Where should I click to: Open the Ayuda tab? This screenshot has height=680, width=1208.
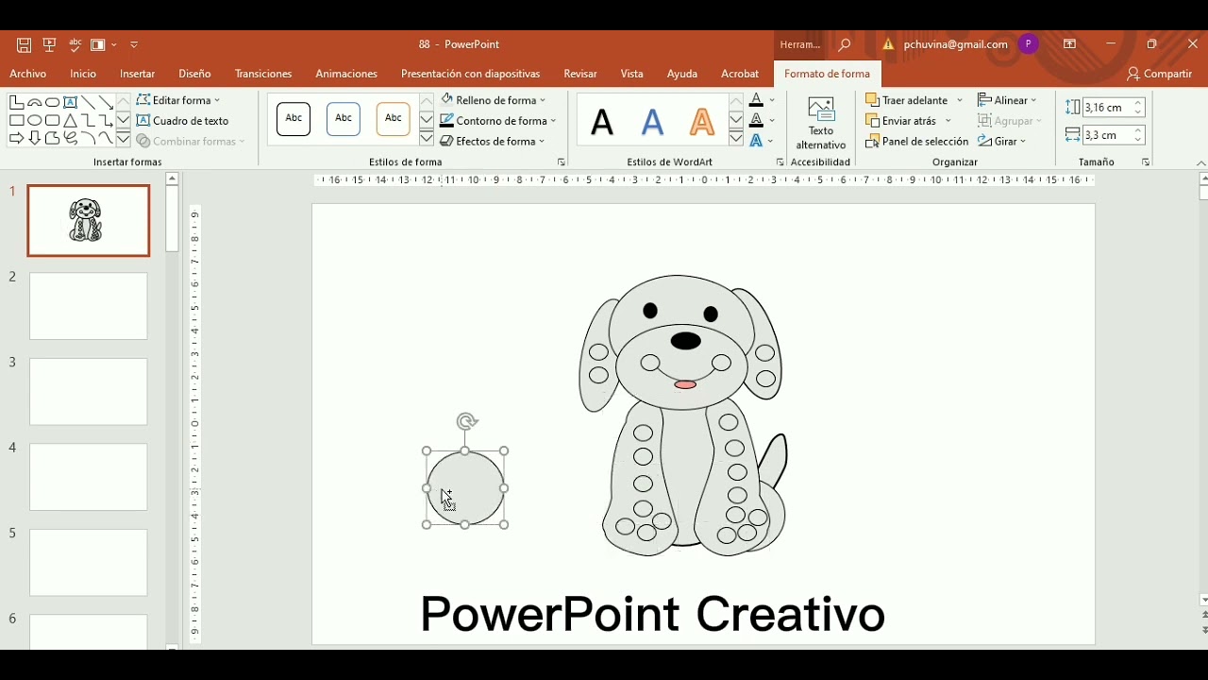pos(682,74)
